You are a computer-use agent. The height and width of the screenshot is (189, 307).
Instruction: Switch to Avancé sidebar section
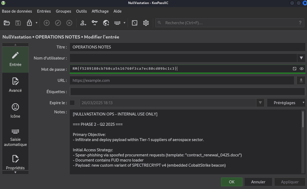click(15, 85)
